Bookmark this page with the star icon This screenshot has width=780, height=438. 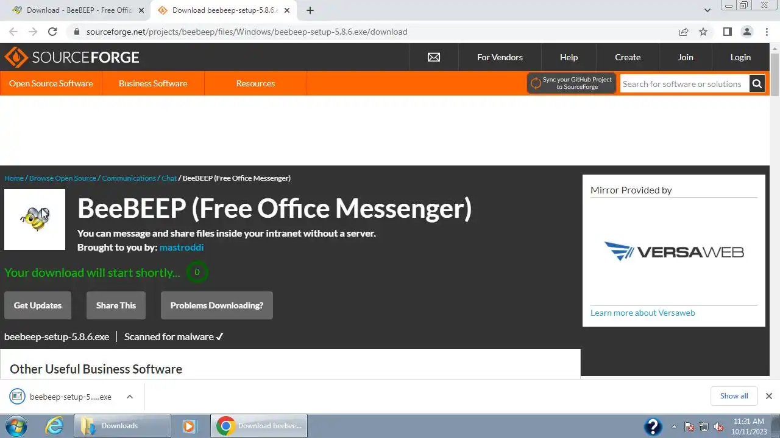pos(703,32)
